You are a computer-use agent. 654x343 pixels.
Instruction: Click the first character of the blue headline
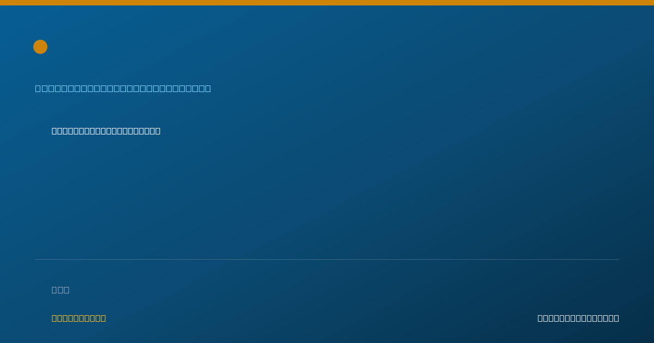(x=38, y=89)
